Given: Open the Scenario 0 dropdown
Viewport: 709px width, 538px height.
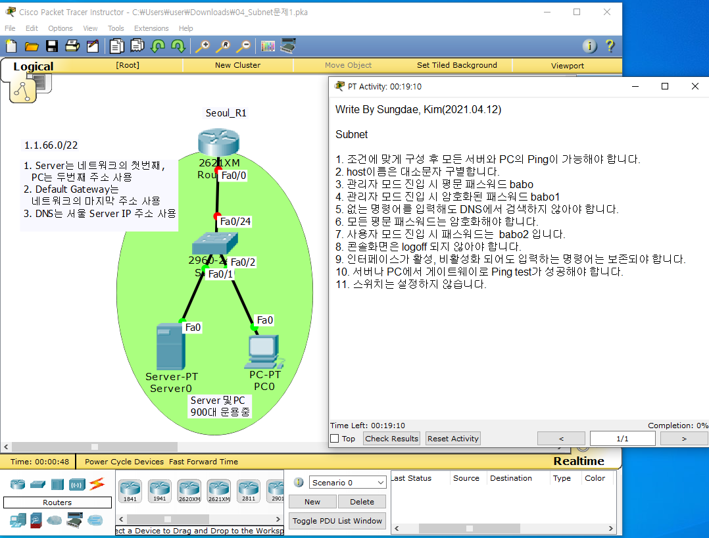Looking at the screenshot, I should coord(347,482).
